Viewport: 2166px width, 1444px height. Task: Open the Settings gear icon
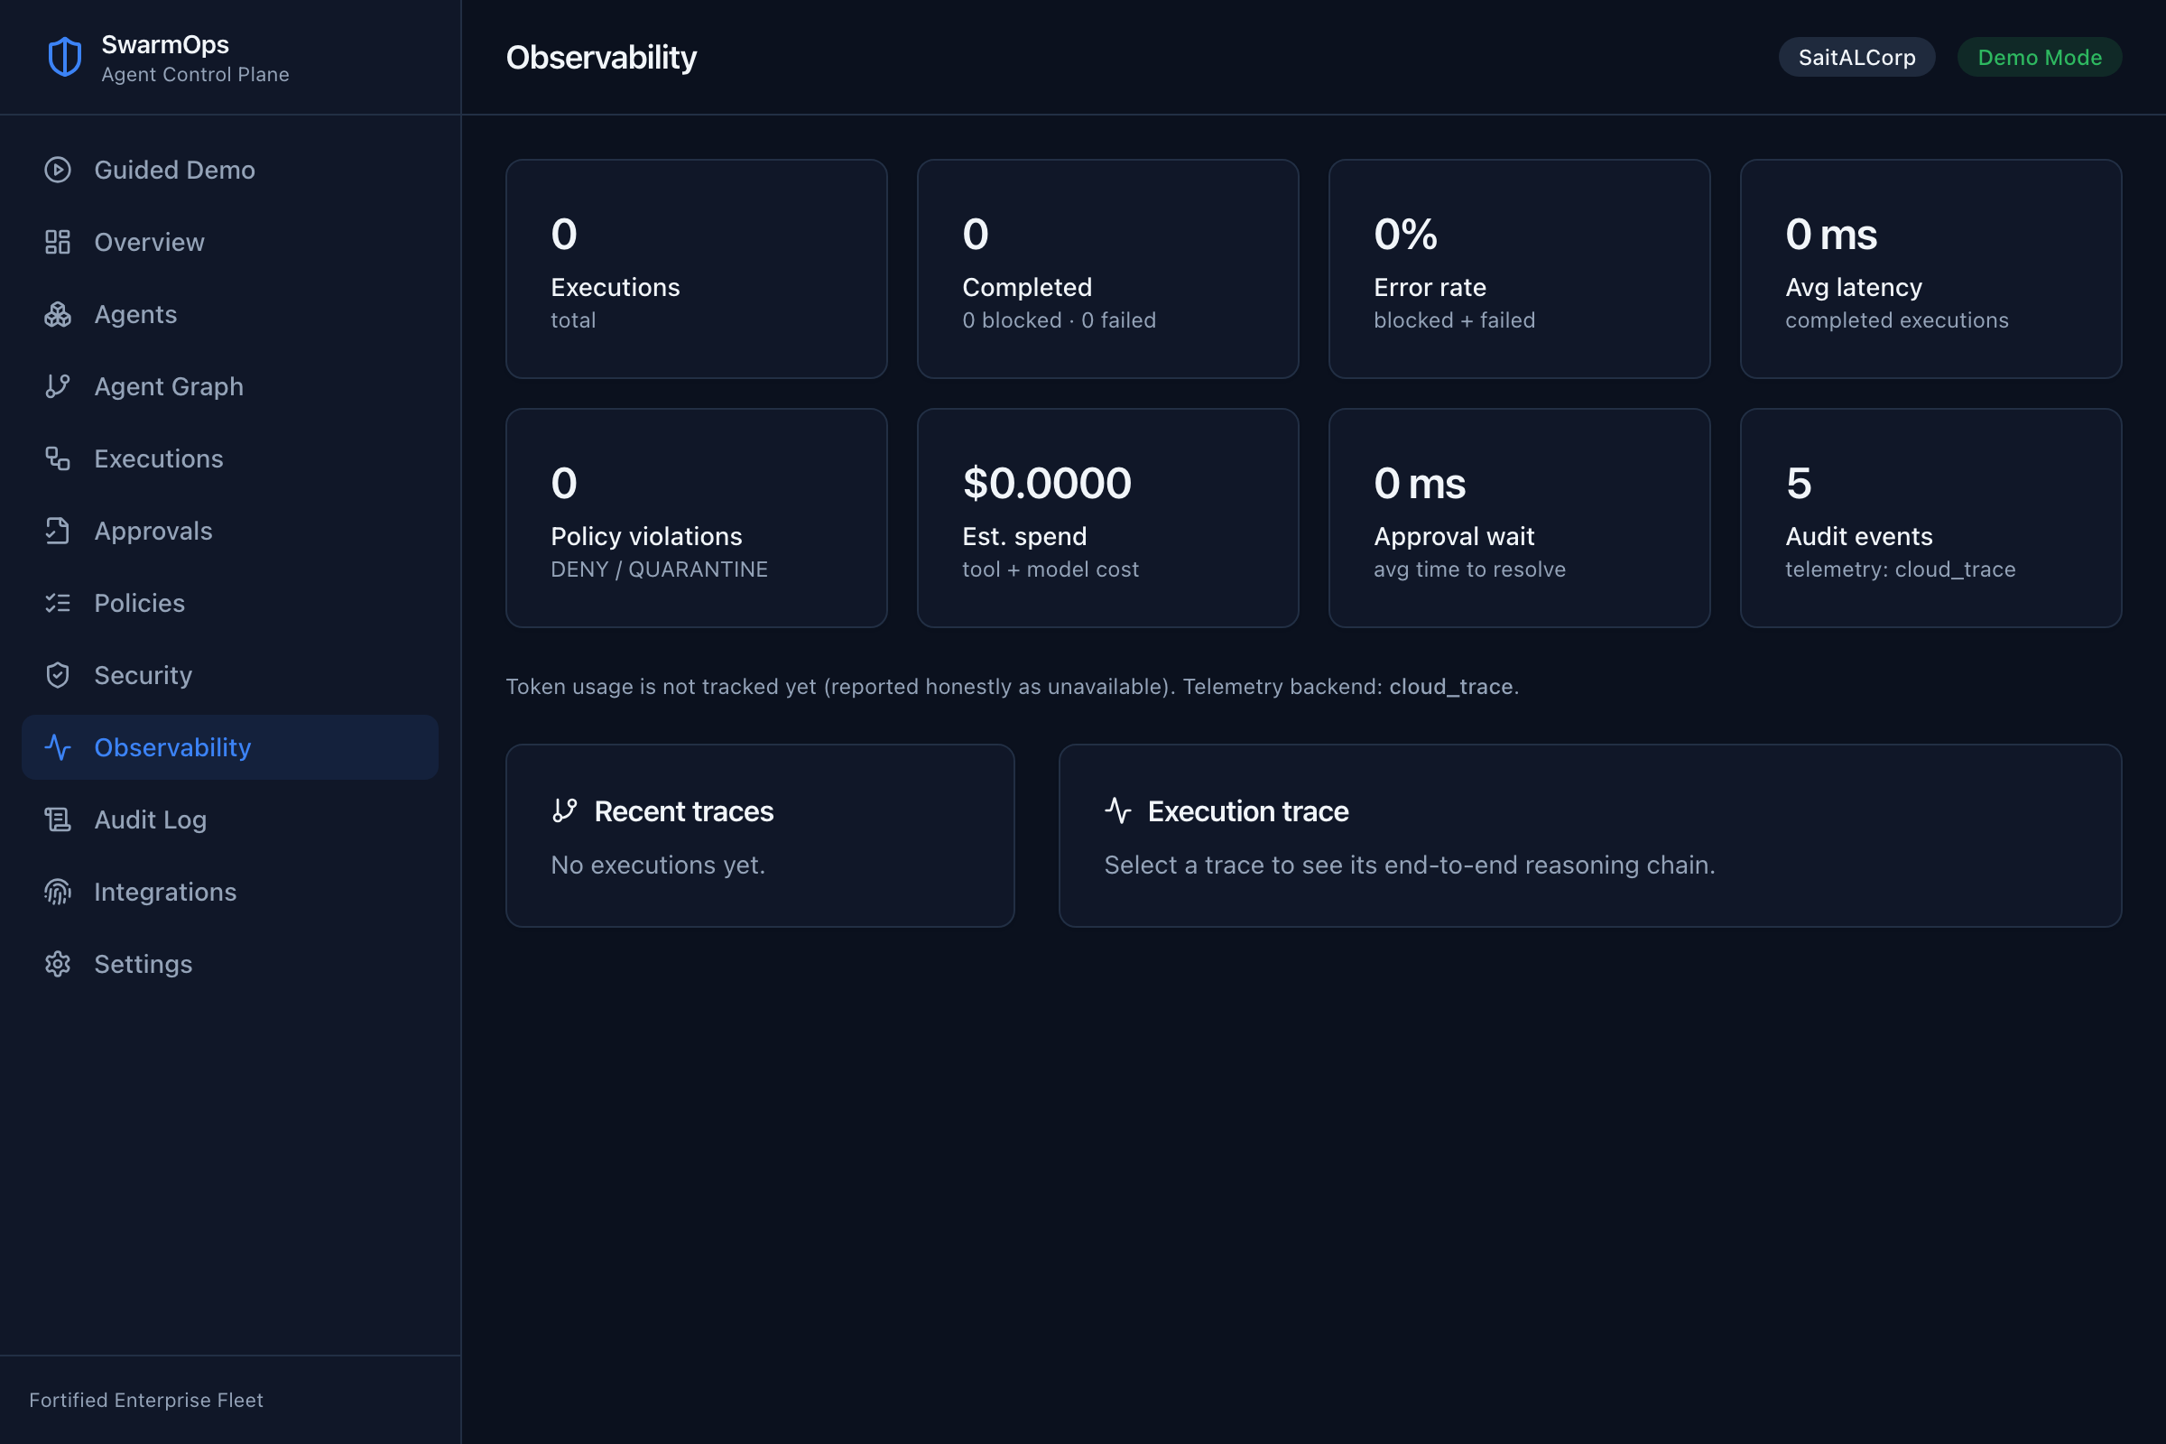[57, 964]
